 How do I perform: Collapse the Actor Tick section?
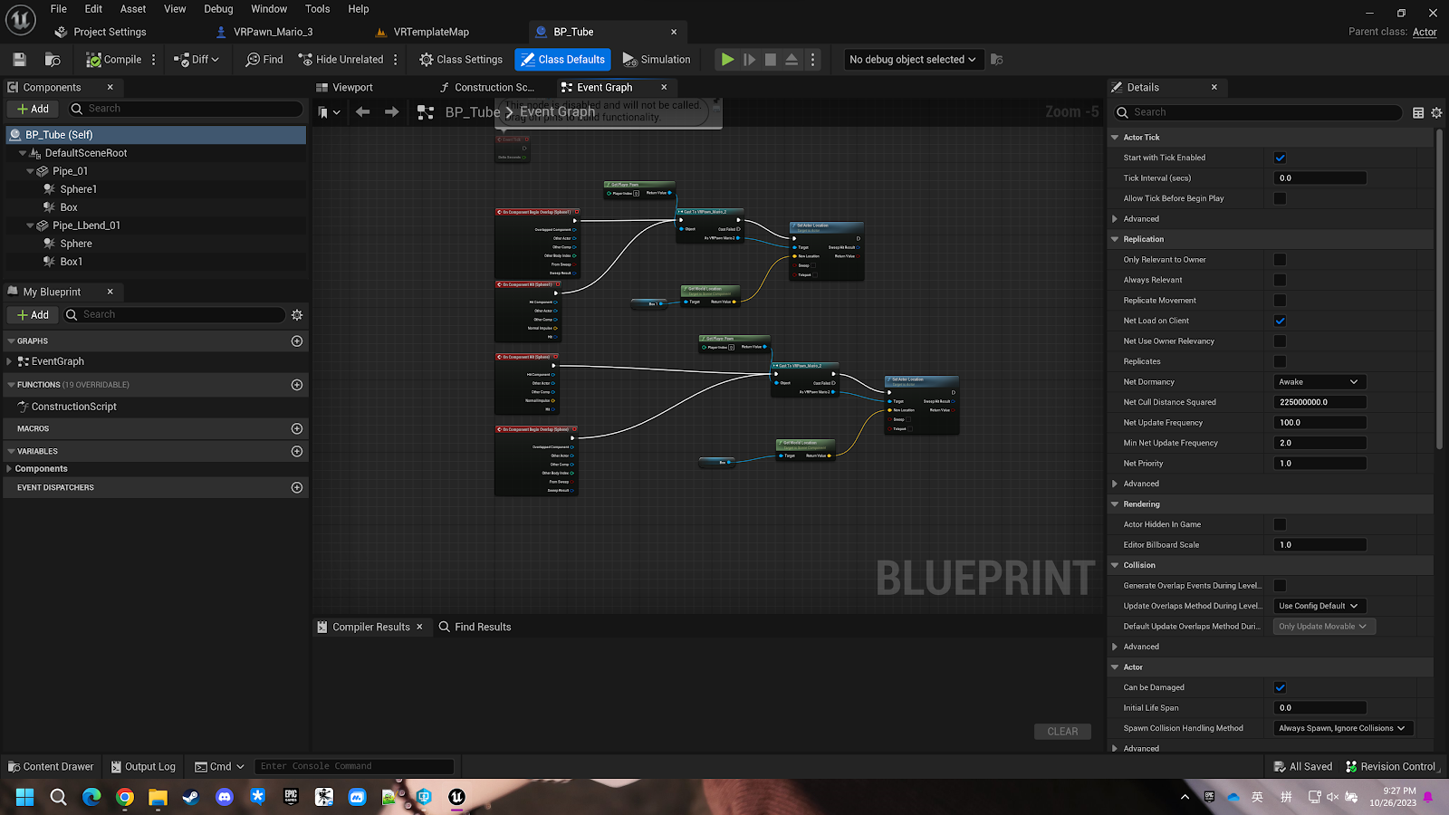1115,138
